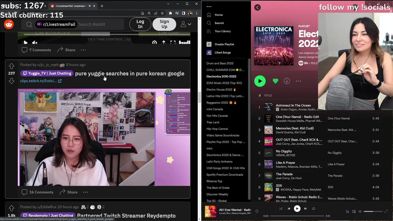The image size is (393, 221).
Task: Enter fullscreen on the top Reddit video
Action: pos(173,43)
